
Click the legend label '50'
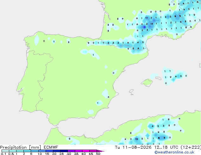click(98, 154)
